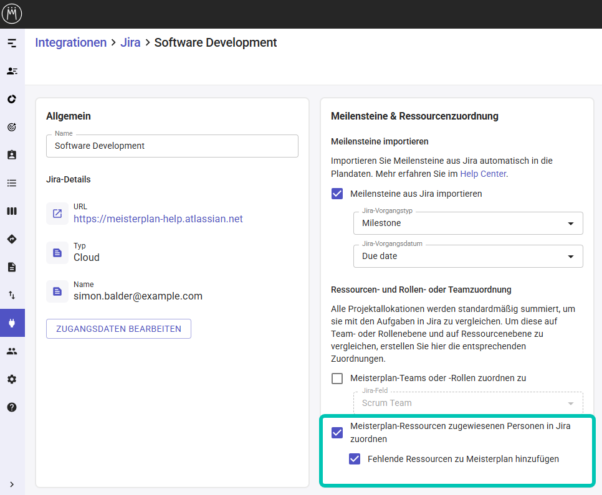The height and width of the screenshot is (495, 602).
Task: Expand the sidebar with bottom chevron
Action: pos(12,484)
